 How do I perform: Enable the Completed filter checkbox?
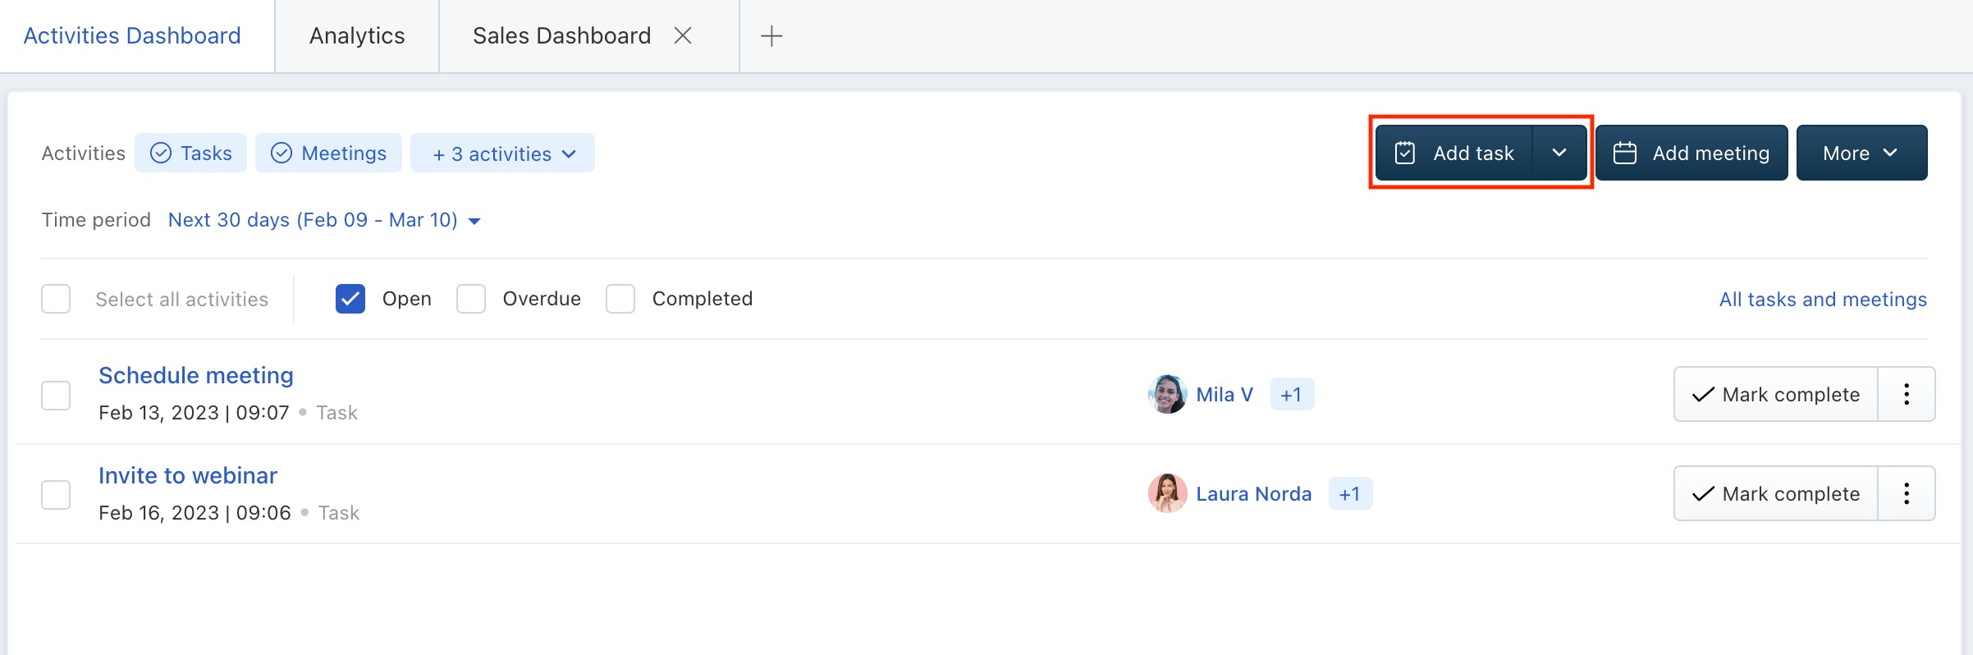pos(620,299)
